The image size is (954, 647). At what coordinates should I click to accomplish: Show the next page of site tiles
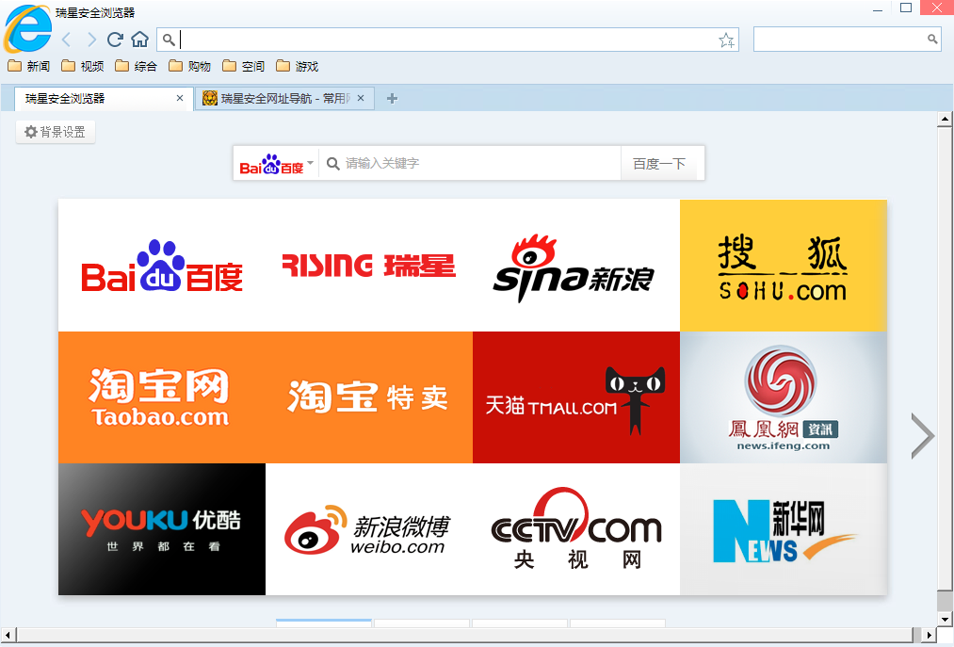click(921, 435)
